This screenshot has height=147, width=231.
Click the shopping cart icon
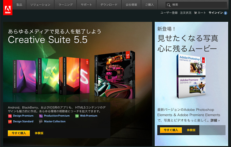[x=195, y=13]
